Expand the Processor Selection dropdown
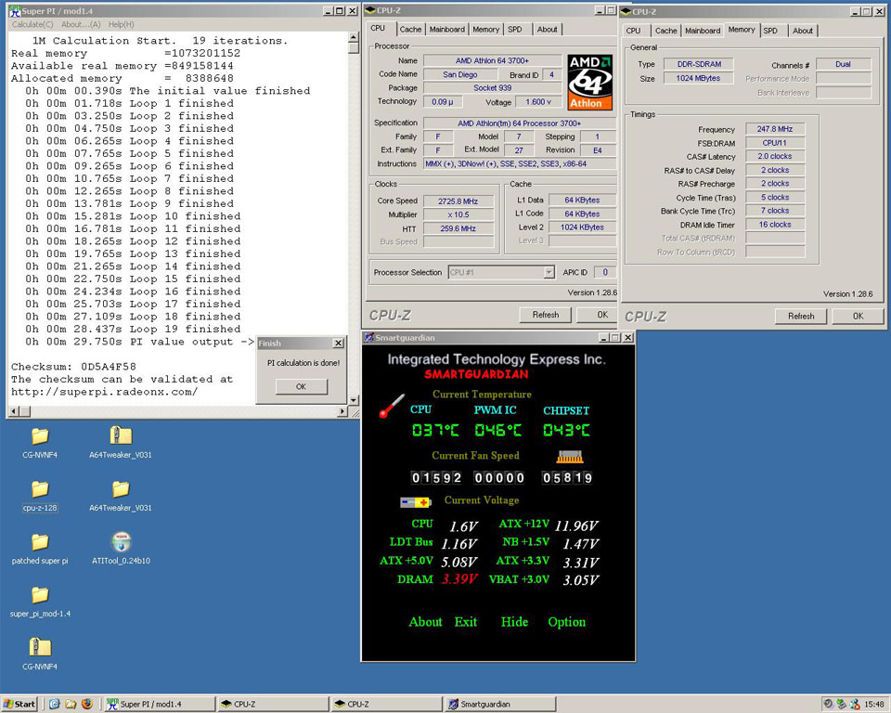891x713 pixels. tap(549, 273)
